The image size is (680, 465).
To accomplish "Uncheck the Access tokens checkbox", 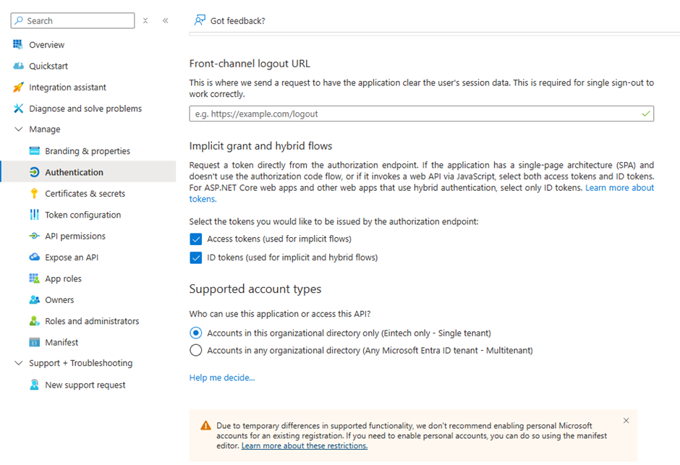I will tap(195, 239).
